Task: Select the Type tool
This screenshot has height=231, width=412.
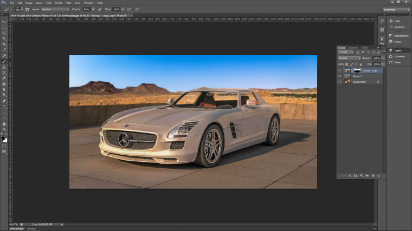Action: (x=4, y=107)
